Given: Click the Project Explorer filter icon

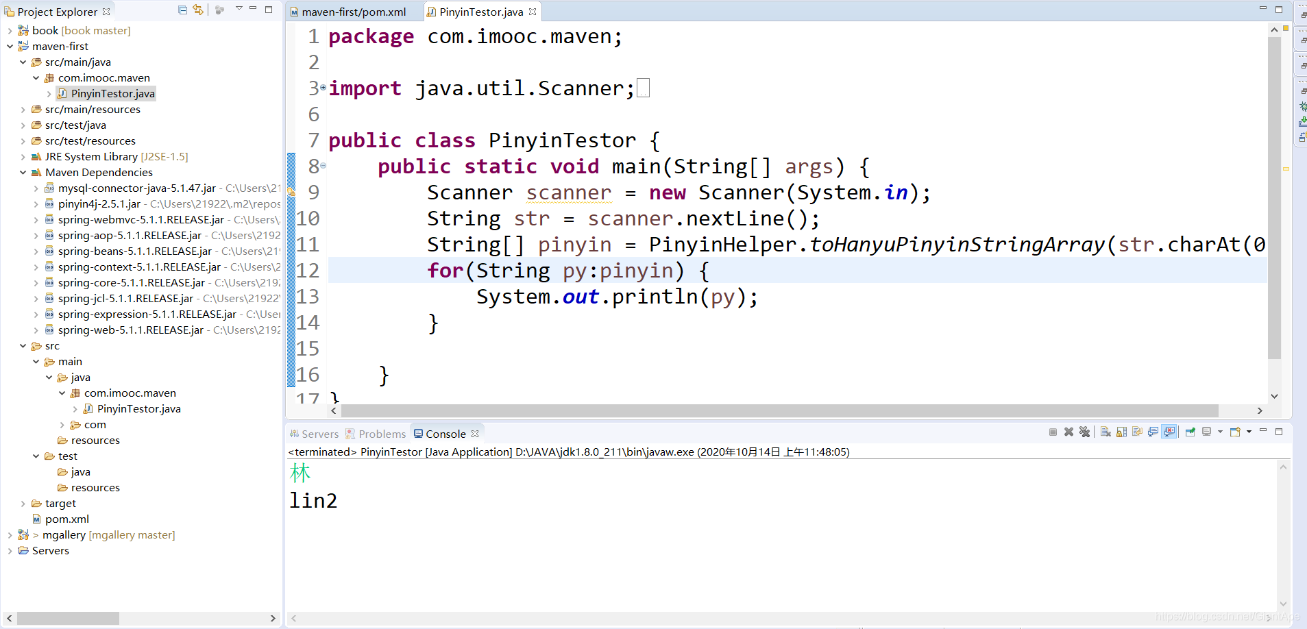Looking at the screenshot, I should pyautogui.click(x=219, y=10).
